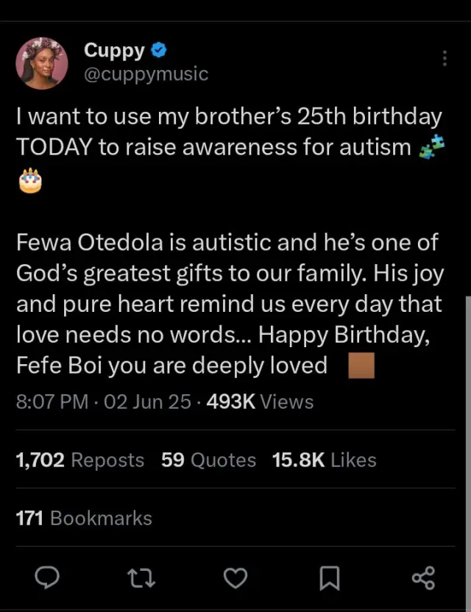Open the 171 Bookmarks count
Viewport: 471px width, 612px height.
(84, 518)
